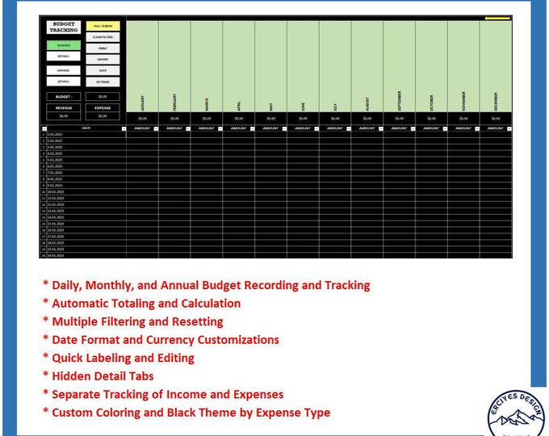This screenshot has height=436, width=549.
Task: Open the April AMOUNT filter dropdown
Action: tap(252, 129)
